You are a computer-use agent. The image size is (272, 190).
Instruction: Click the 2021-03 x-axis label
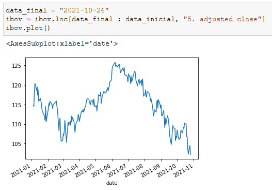[53, 170]
